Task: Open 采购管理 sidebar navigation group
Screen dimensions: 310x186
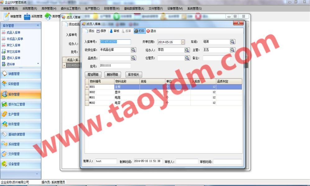Action: pos(21,84)
